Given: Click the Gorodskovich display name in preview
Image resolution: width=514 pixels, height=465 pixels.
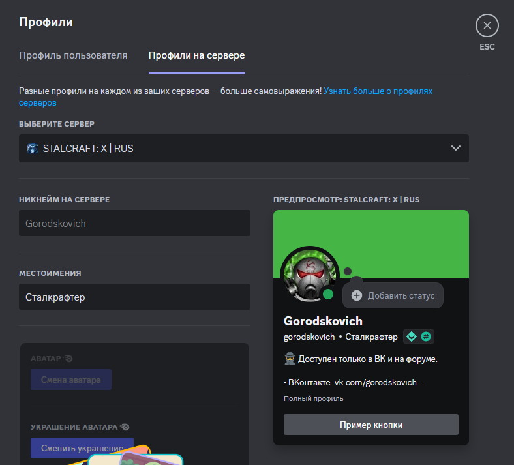Looking at the screenshot, I should pos(323,321).
